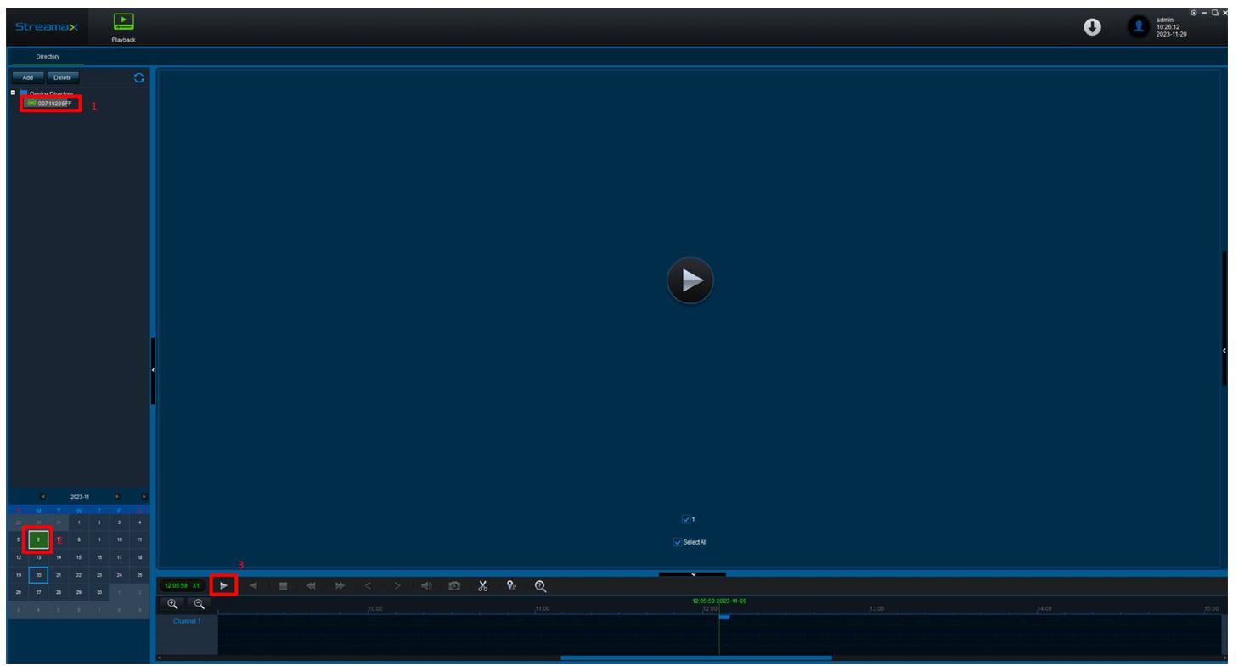Toggle the Select All checkbox

click(677, 541)
